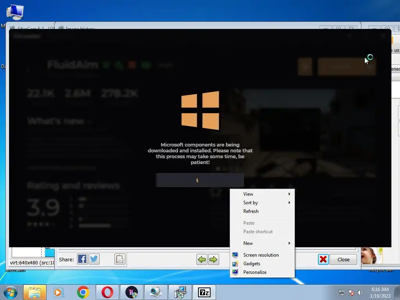
Task: Copy image to clipboard icon
Action: tap(120, 259)
